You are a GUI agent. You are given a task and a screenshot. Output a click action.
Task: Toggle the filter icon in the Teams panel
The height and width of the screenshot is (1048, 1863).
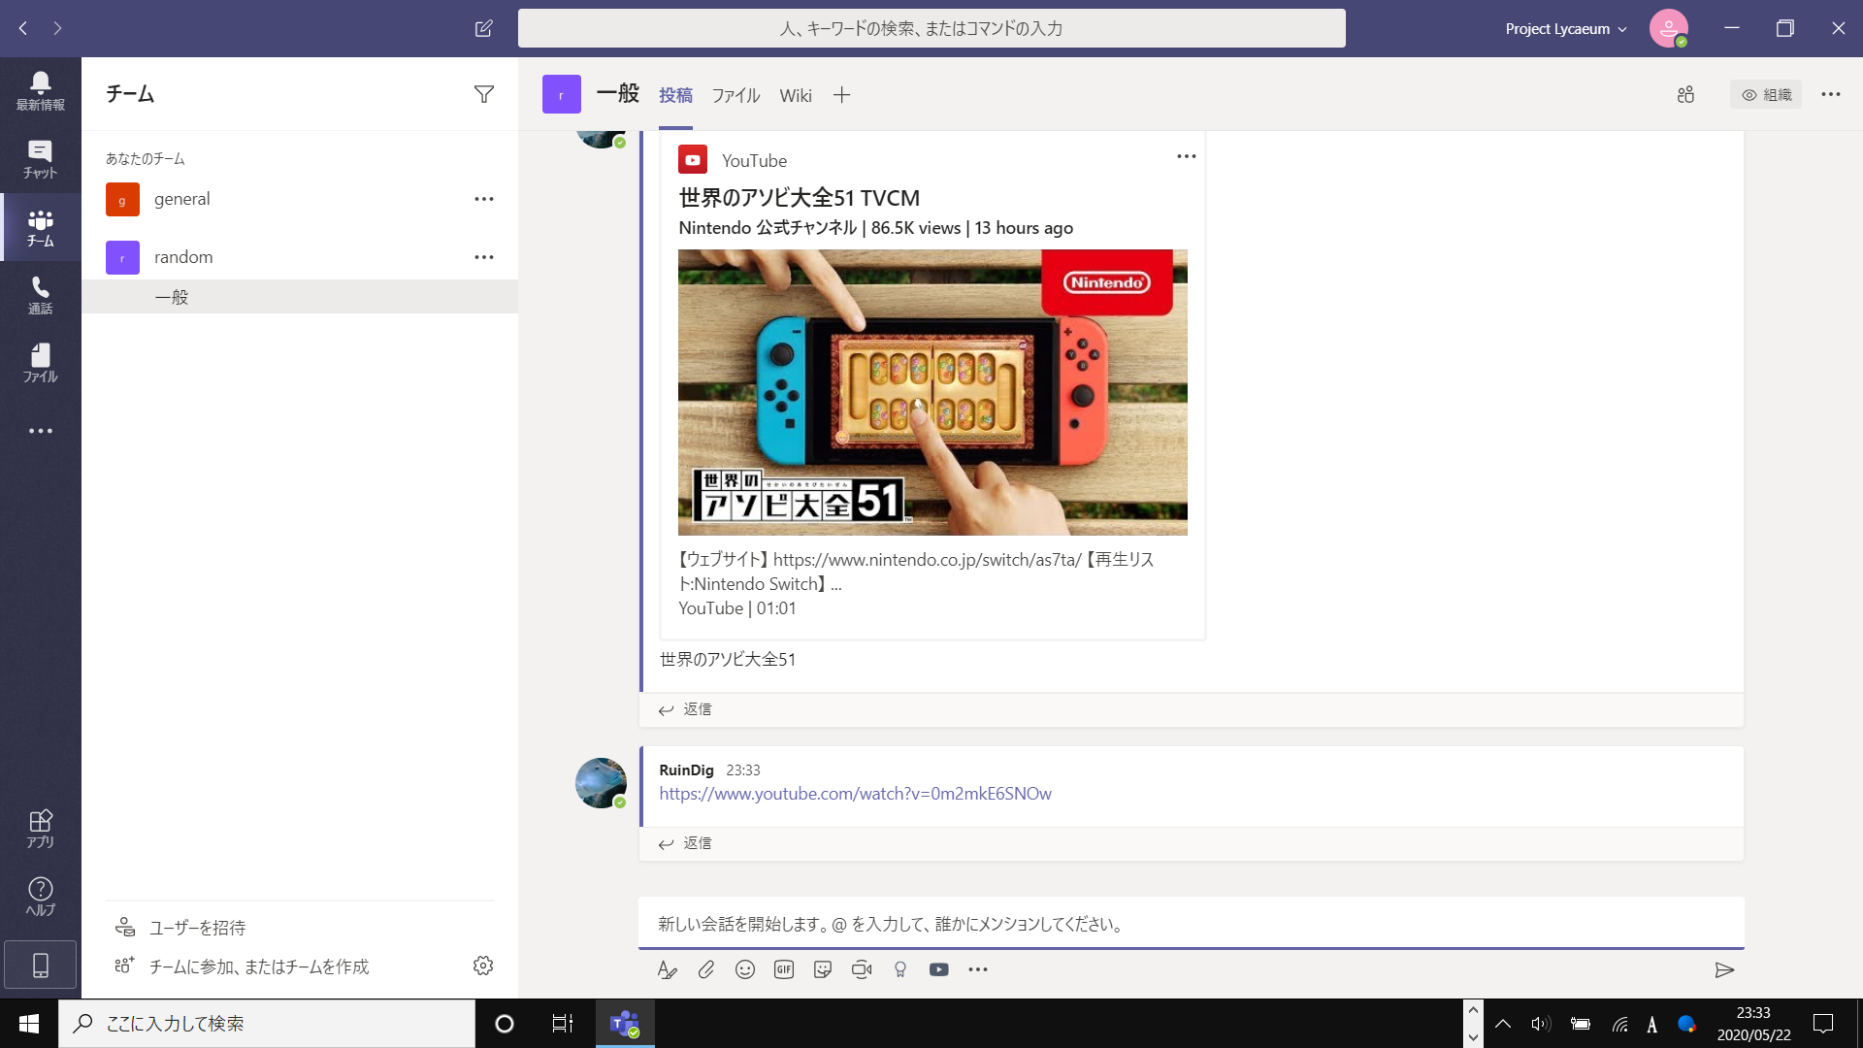tap(483, 94)
